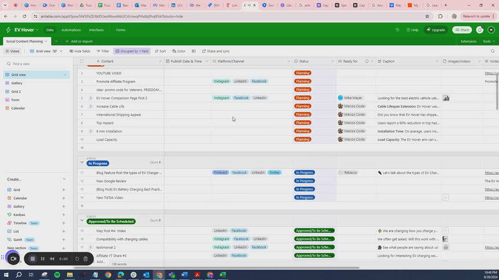
Task: Open the Content column header menu
Action: pyautogui.click(x=160, y=61)
